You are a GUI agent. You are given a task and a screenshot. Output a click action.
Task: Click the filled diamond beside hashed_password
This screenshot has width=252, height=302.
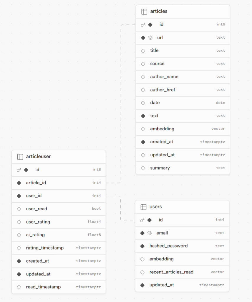point(142,246)
